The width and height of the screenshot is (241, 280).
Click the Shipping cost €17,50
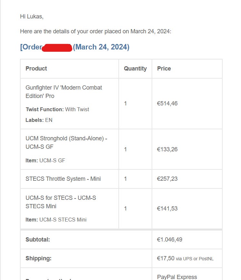(x=166, y=258)
